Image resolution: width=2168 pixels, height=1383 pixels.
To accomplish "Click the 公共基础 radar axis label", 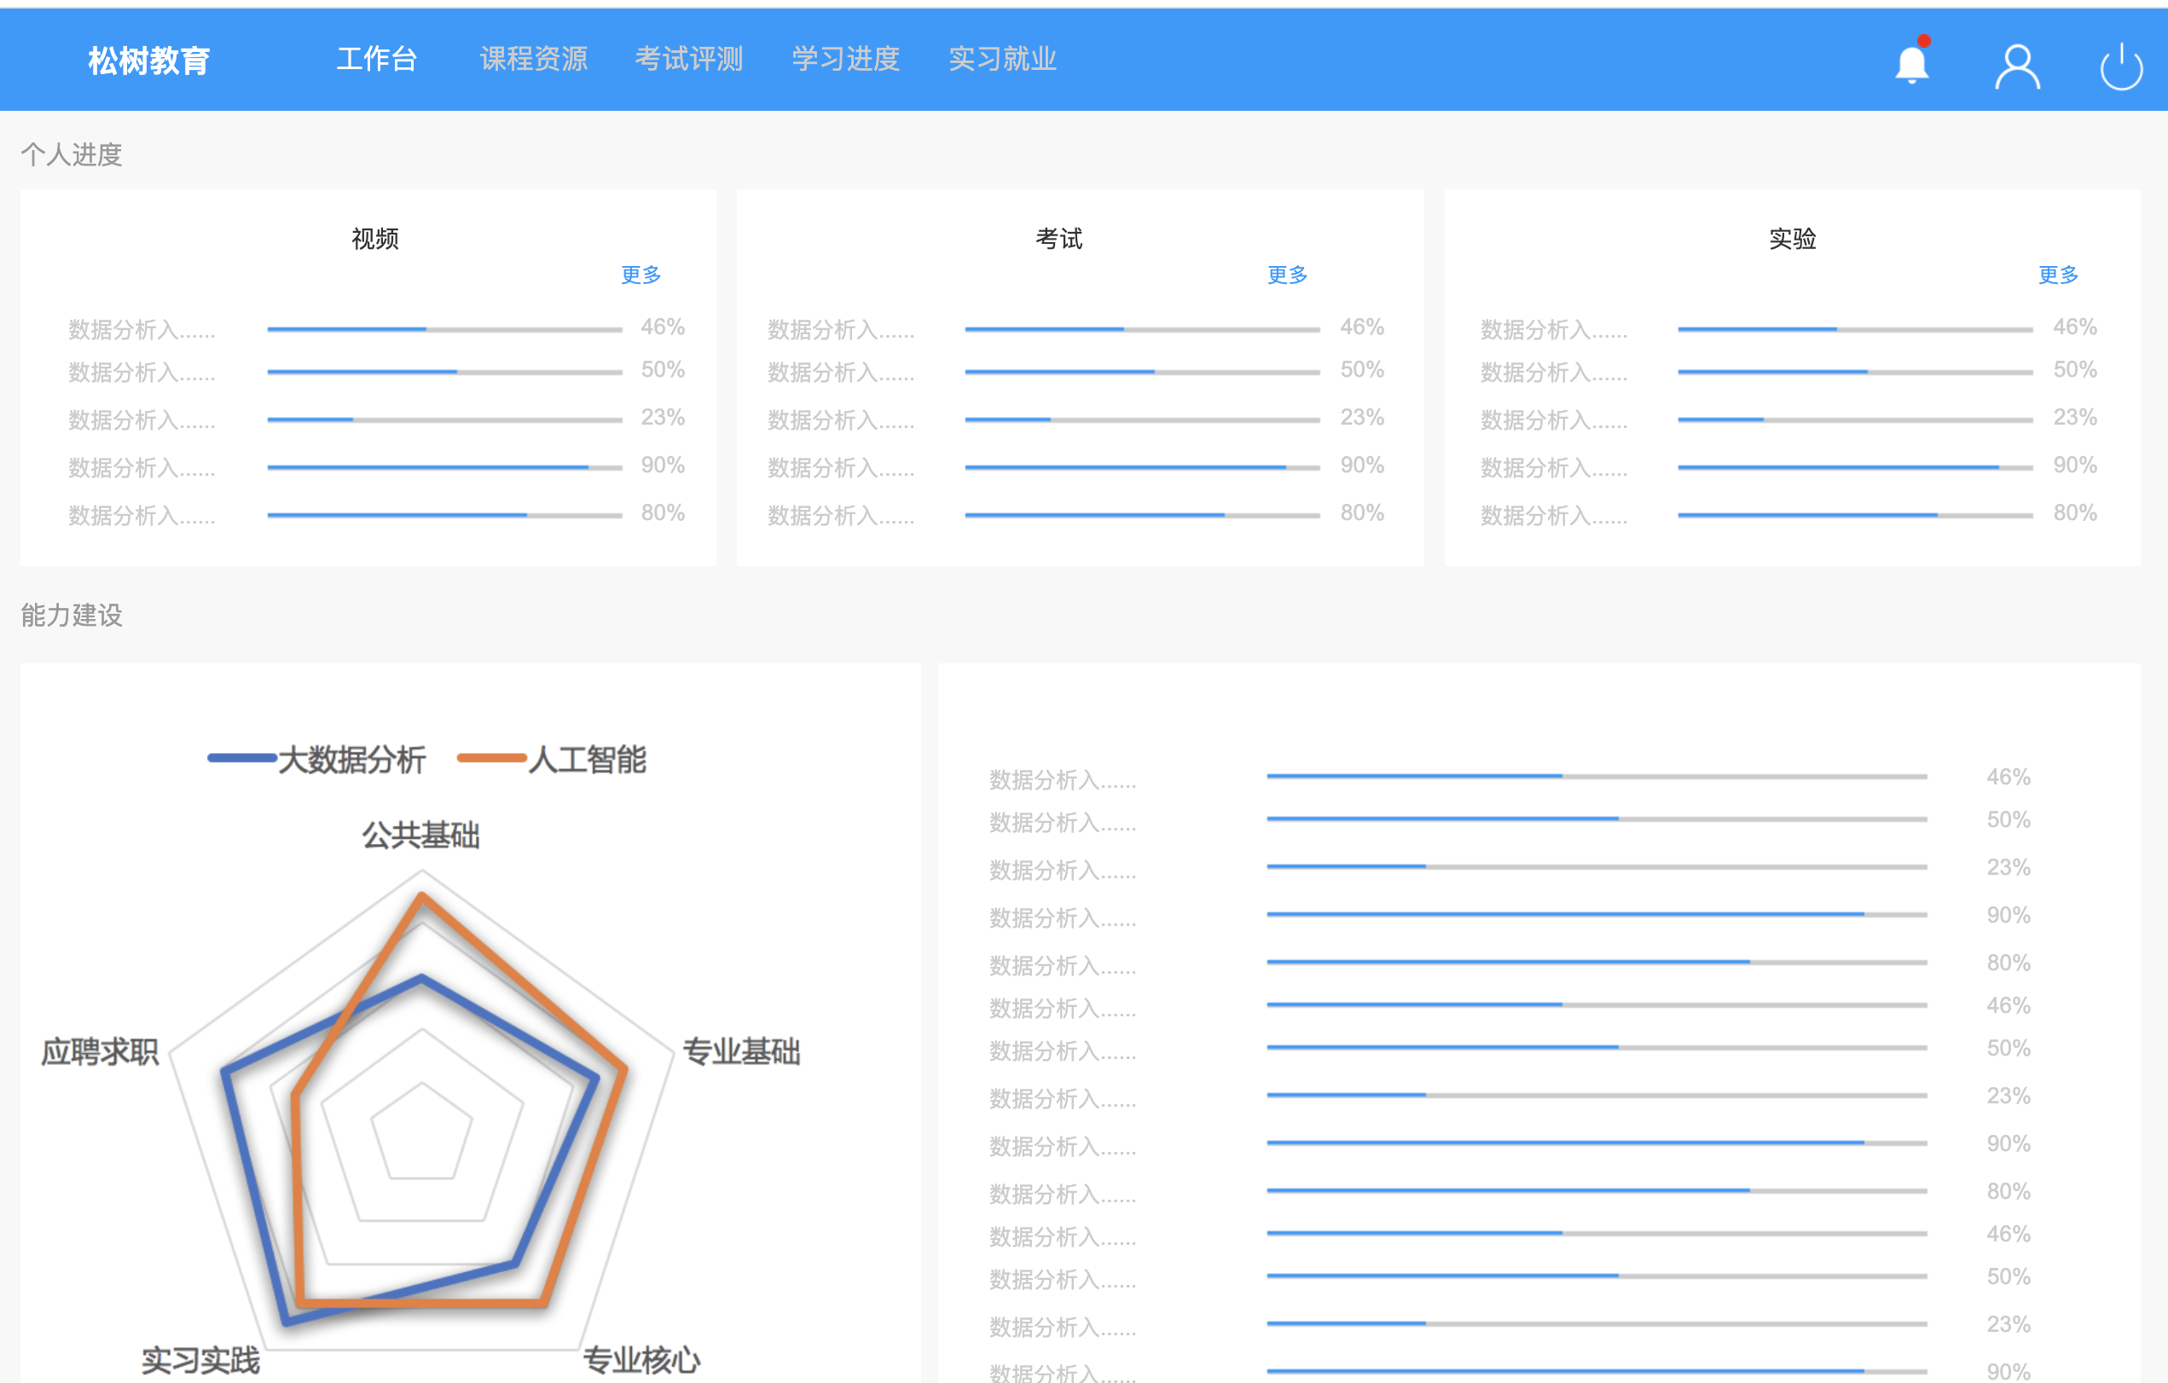I will [x=420, y=836].
